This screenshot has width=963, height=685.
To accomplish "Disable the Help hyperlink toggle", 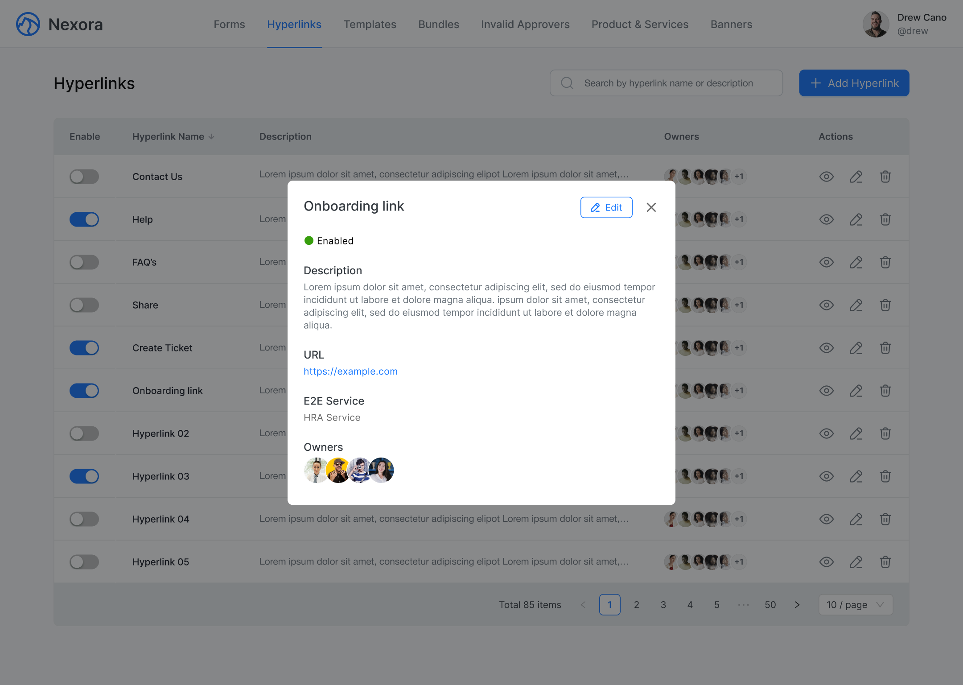I will tap(84, 219).
